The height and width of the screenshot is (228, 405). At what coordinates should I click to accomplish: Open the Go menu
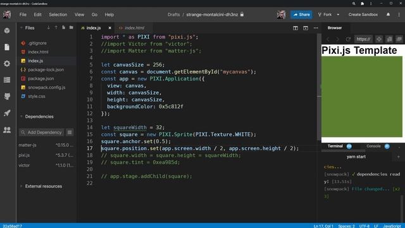coord(94,15)
